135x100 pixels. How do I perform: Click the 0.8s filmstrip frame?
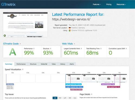[89, 78]
